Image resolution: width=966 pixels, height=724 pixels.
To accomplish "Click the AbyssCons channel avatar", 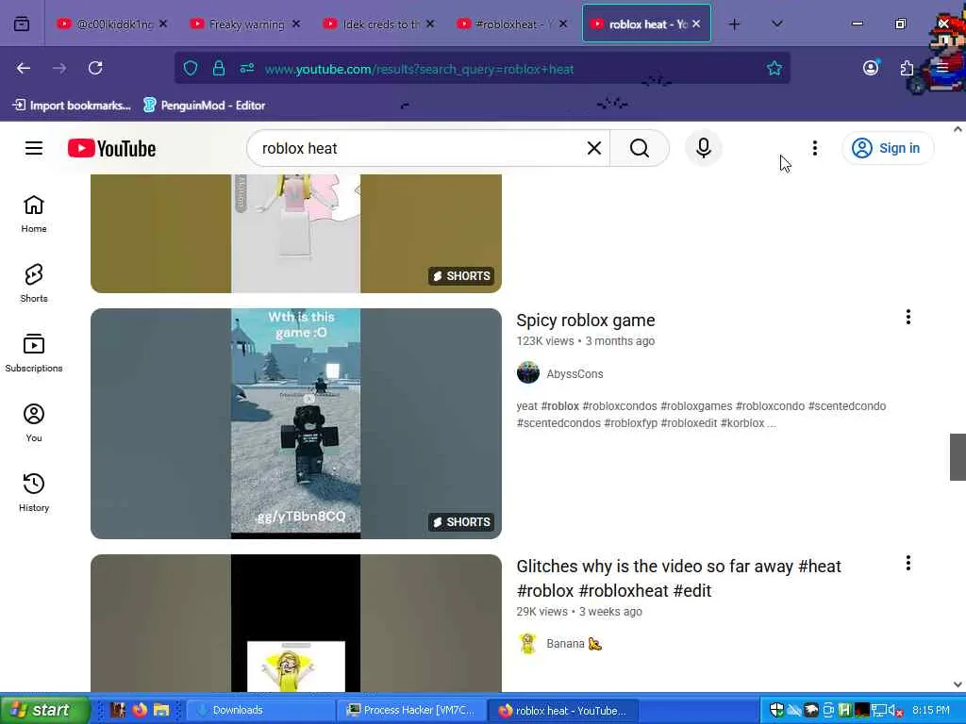I will (x=528, y=372).
